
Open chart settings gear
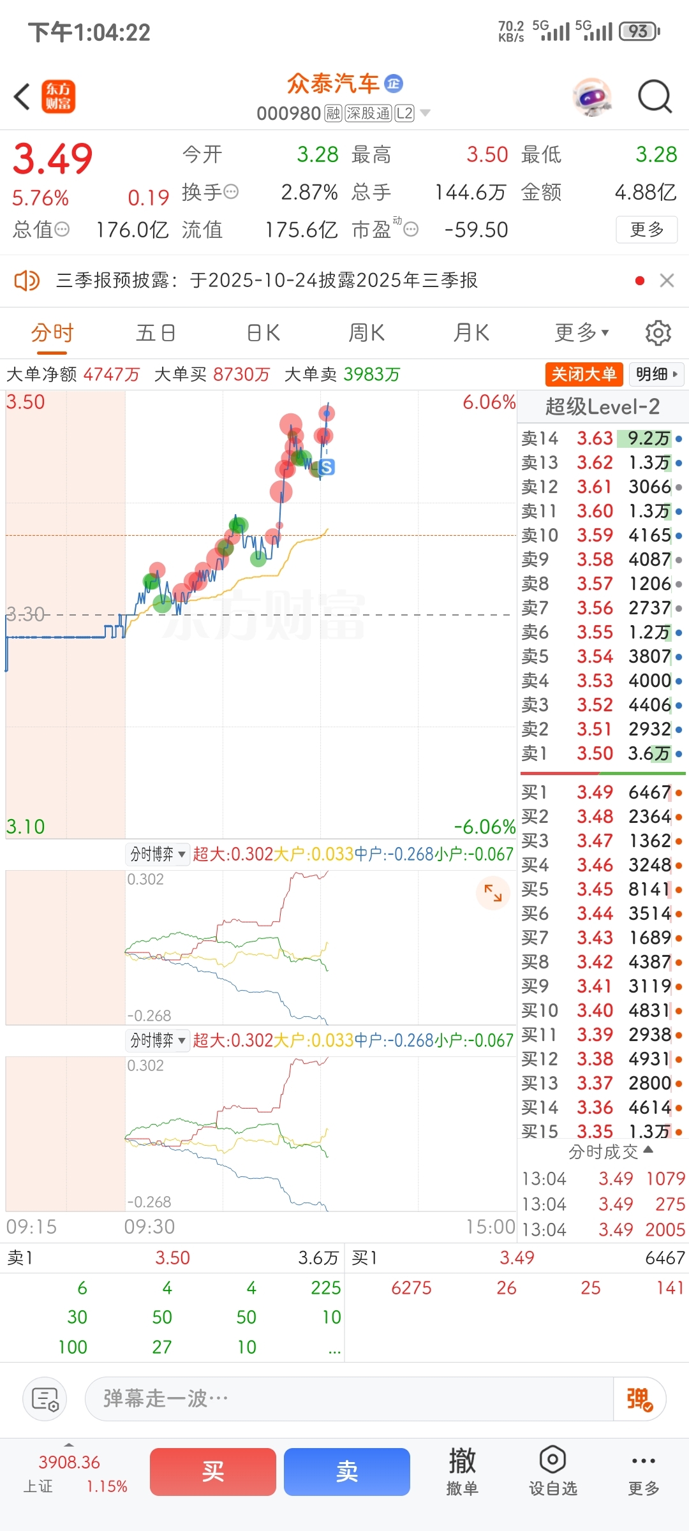[x=658, y=333]
